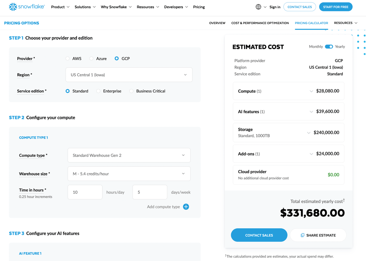The height and width of the screenshot is (261, 366).
Task: Switch to the Overview tab
Action: tap(217, 23)
